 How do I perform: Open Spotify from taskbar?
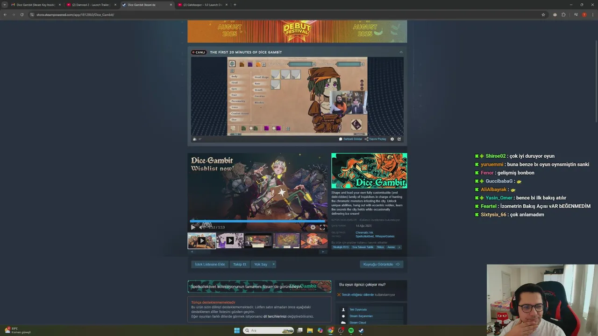351,330
